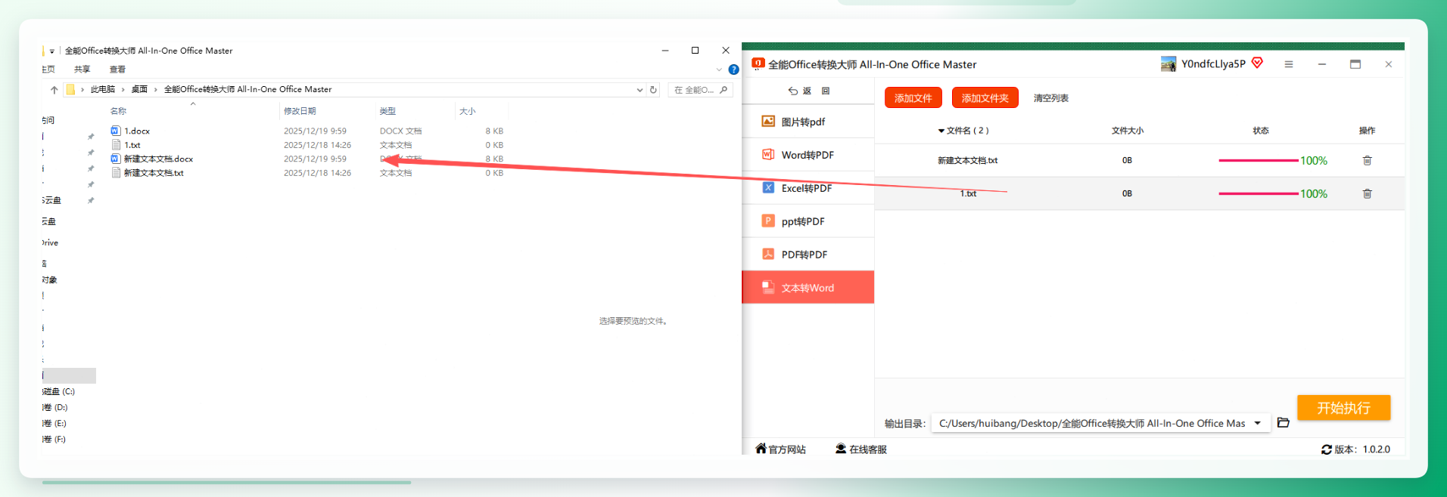Click the 添加文件 button
This screenshot has width=1447, height=497.
point(913,97)
